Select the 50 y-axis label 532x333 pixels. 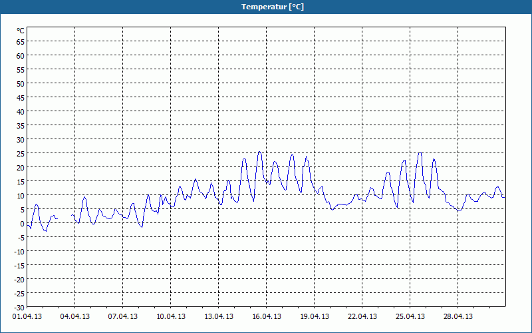21,84
